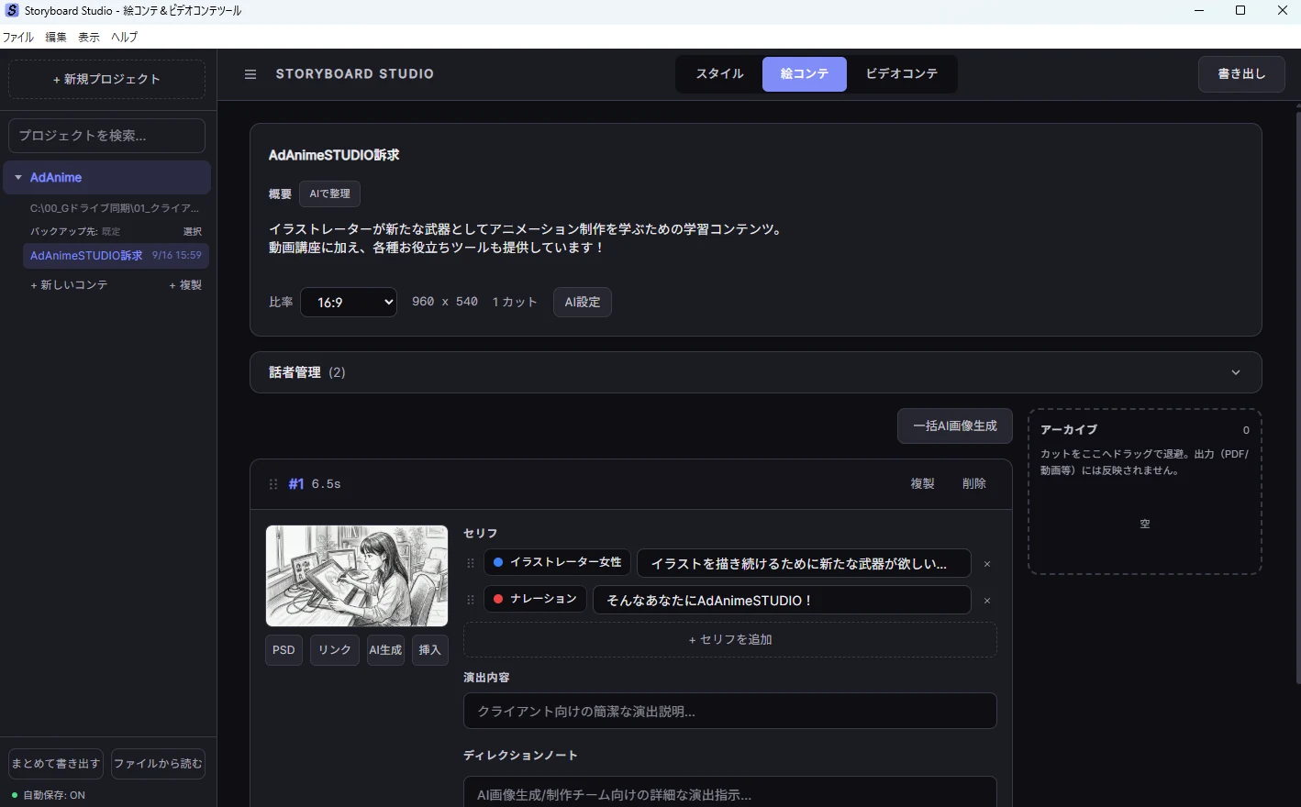Image resolution: width=1301 pixels, height=807 pixels.
Task: Add a dialogue line with セリフを追加
Action: (x=730, y=639)
